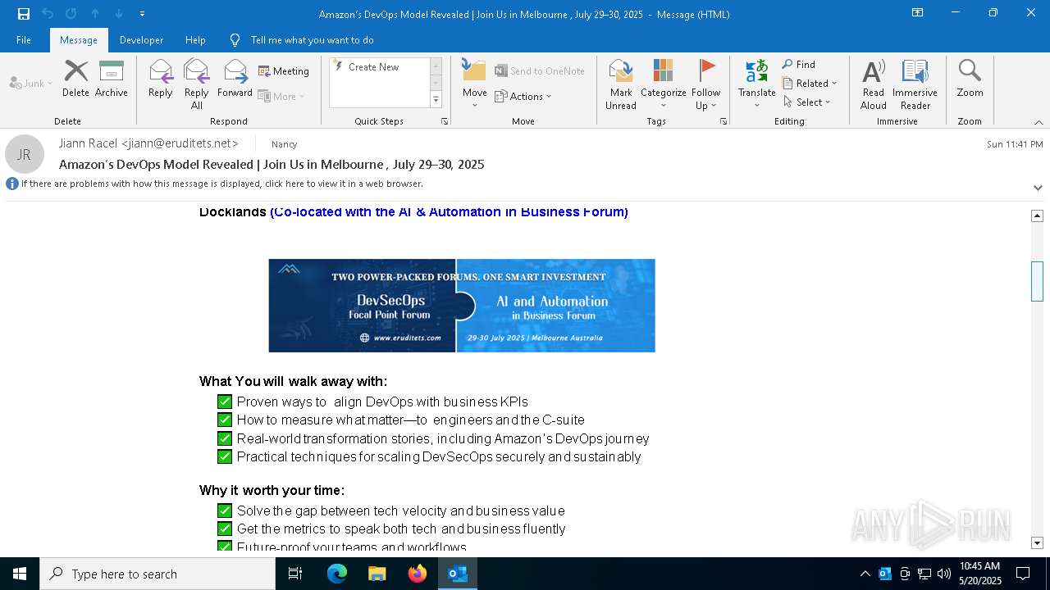Open the Related dropdown
The height and width of the screenshot is (590, 1050).
coord(810,84)
